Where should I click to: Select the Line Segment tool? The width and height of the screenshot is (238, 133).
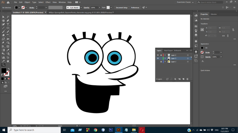(3, 28)
